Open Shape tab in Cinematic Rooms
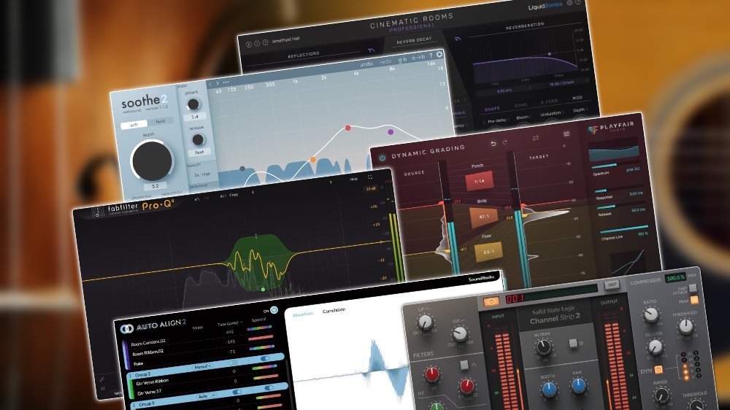 [x=492, y=109]
